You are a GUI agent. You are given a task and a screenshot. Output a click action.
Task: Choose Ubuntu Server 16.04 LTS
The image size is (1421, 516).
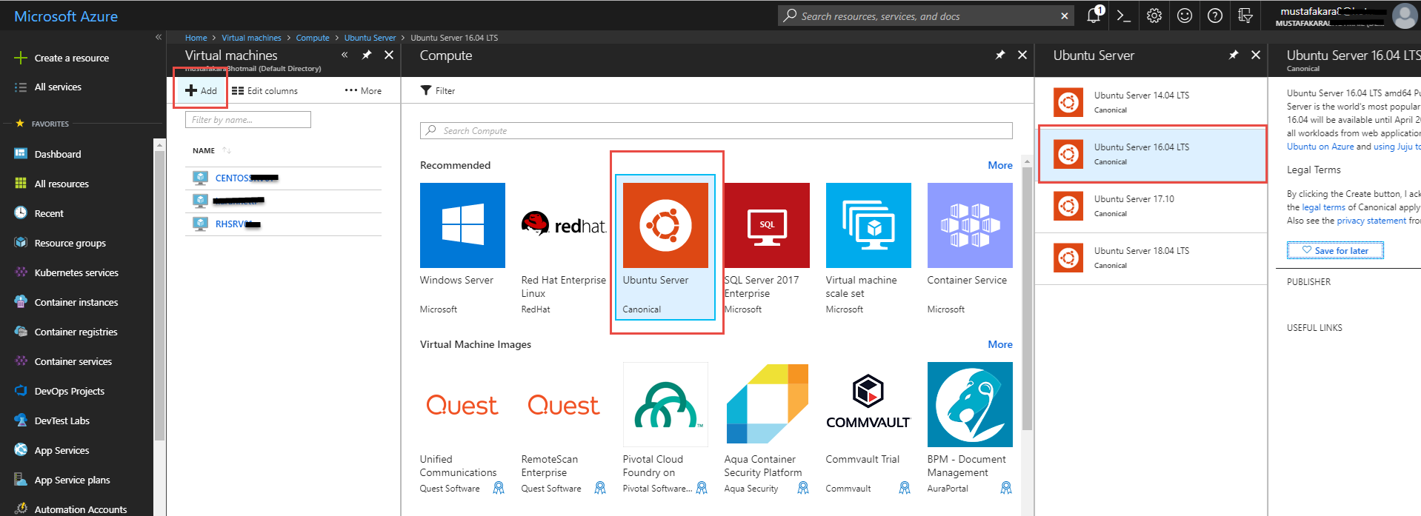click(x=1151, y=155)
